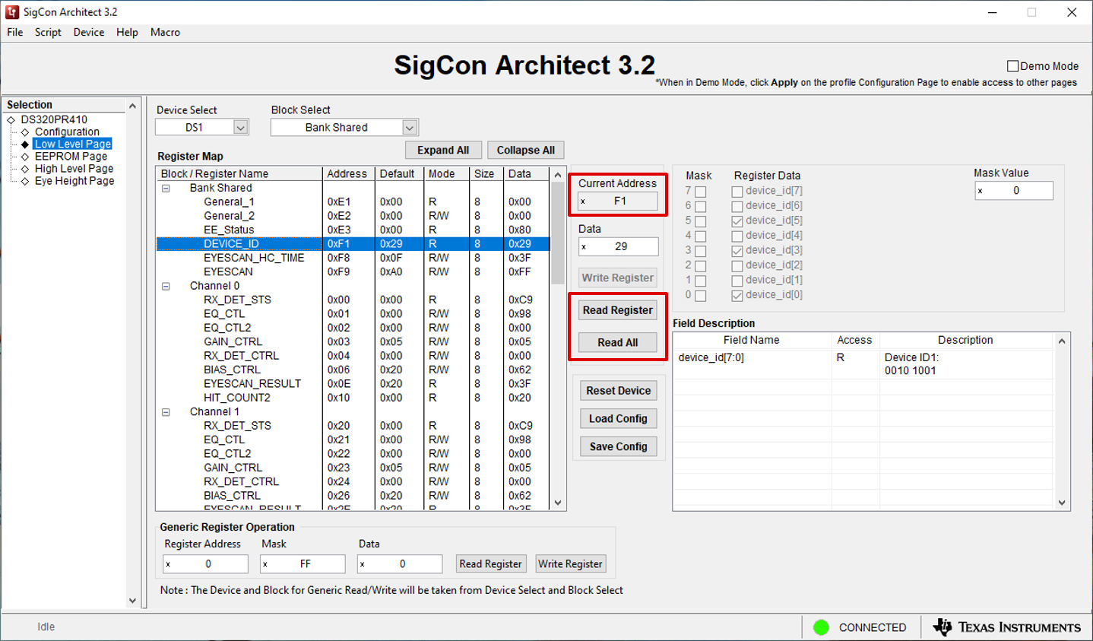Toggle the device_id[0] register data checkbox

(x=737, y=296)
